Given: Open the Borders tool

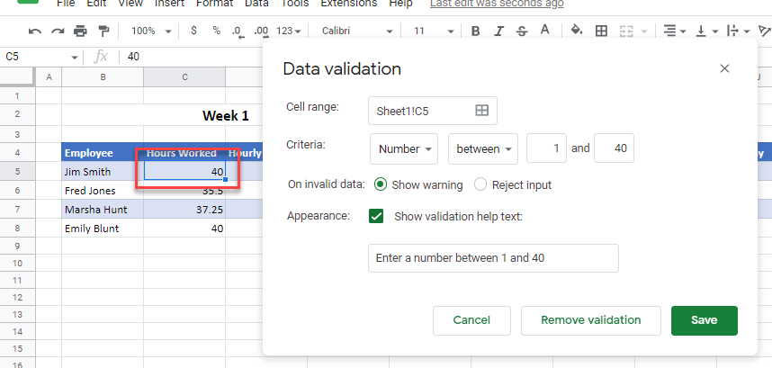Looking at the screenshot, I should [602, 31].
